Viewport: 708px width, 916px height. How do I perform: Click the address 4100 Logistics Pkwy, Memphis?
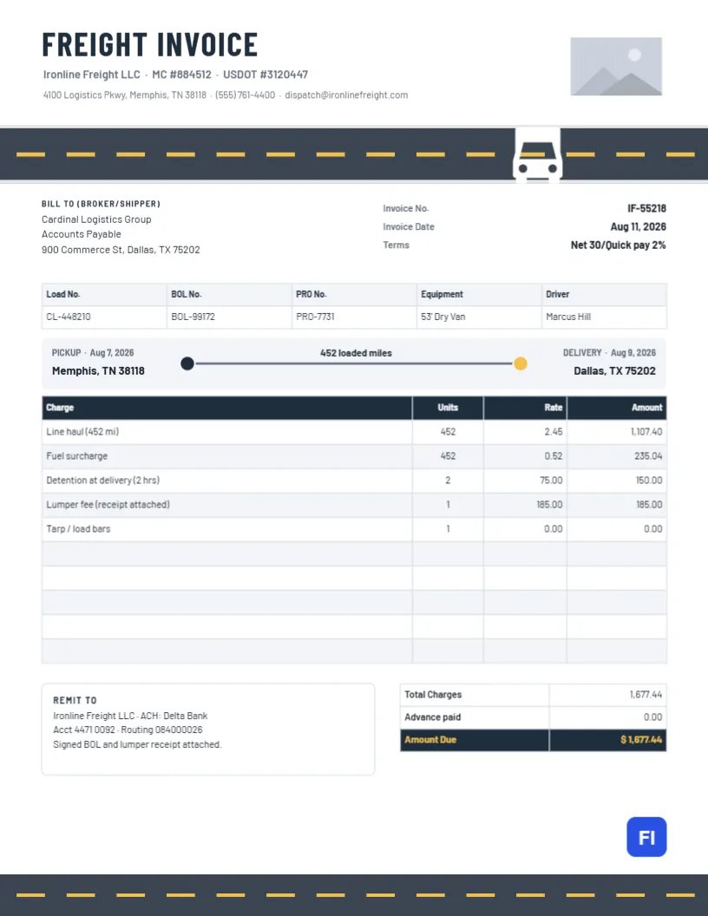pos(124,95)
